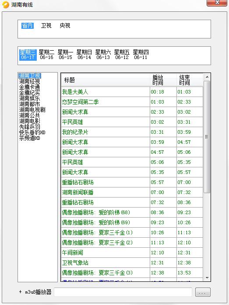Viewport: 229px width, 305px height.
Task: Select 茶频道HD channel
Action: coord(30,138)
